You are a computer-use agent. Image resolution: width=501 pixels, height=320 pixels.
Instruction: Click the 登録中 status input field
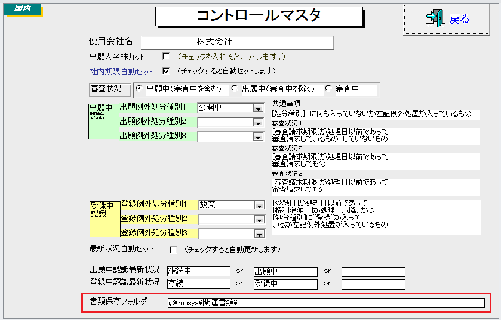click(x=285, y=284)
